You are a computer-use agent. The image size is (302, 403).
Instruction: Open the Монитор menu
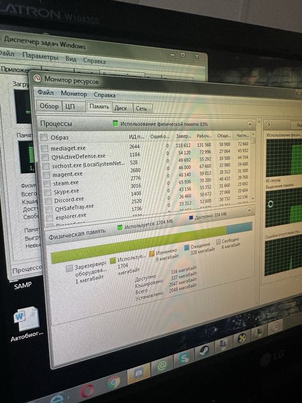[x=74, y=94]
